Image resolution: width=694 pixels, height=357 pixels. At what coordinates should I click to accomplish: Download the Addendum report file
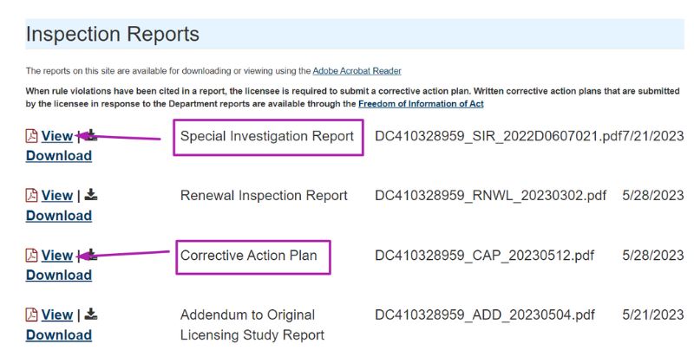tap(58, 335)
